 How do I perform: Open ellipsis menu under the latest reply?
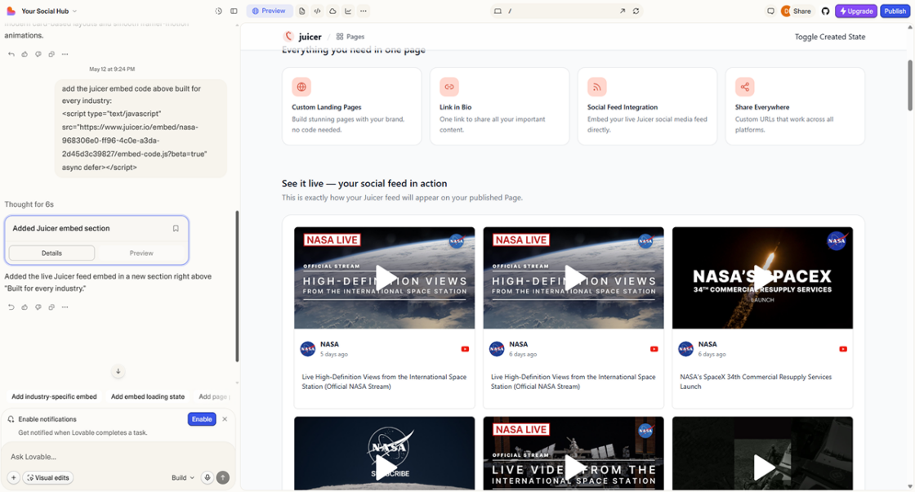pyautogui.click(x=65, y=307)
